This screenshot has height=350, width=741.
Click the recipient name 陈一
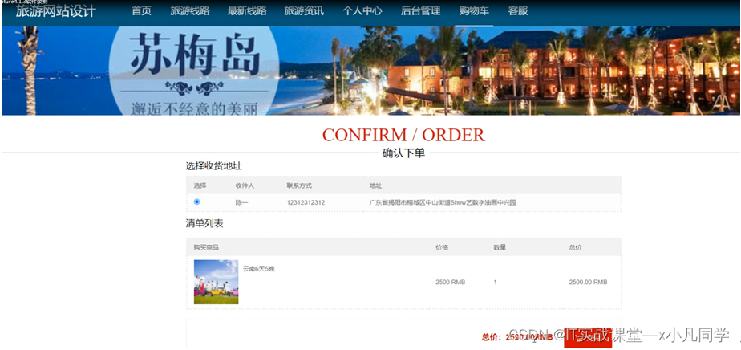click(x=241, y=202)
